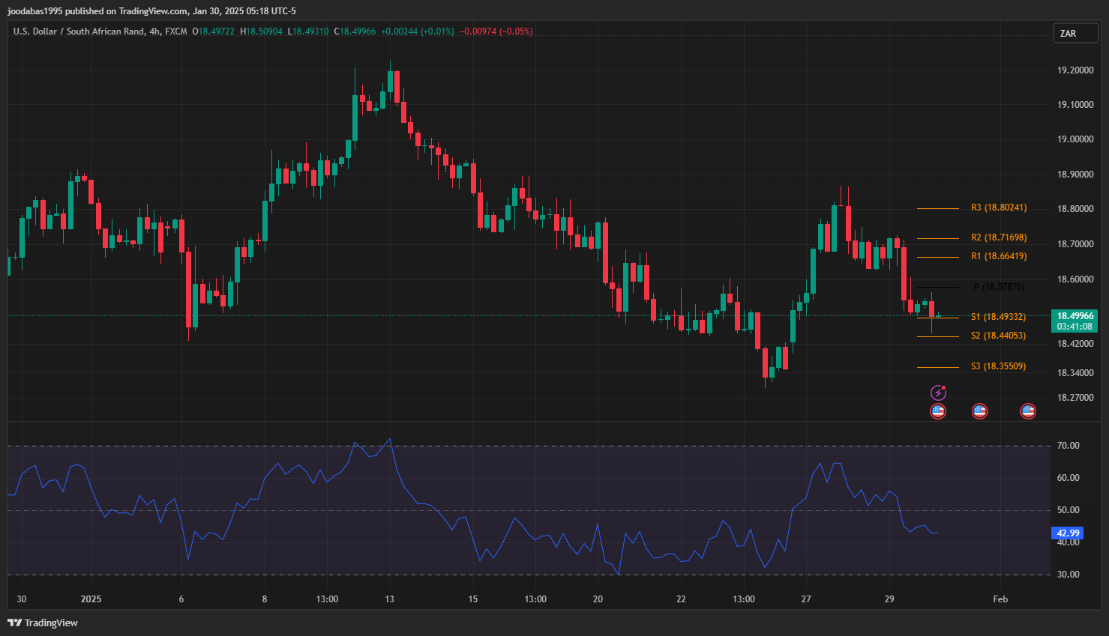Click the 19.20000 level on price scale
Viewport: 1109px width, 636px height.
(x=1075, y=70)
